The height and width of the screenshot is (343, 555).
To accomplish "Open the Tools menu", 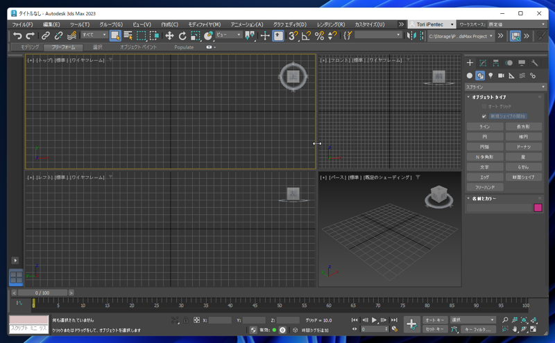I will pos(80,24).
